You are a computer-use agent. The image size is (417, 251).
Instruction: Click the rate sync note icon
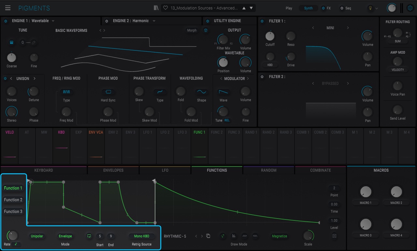(16, 244)
